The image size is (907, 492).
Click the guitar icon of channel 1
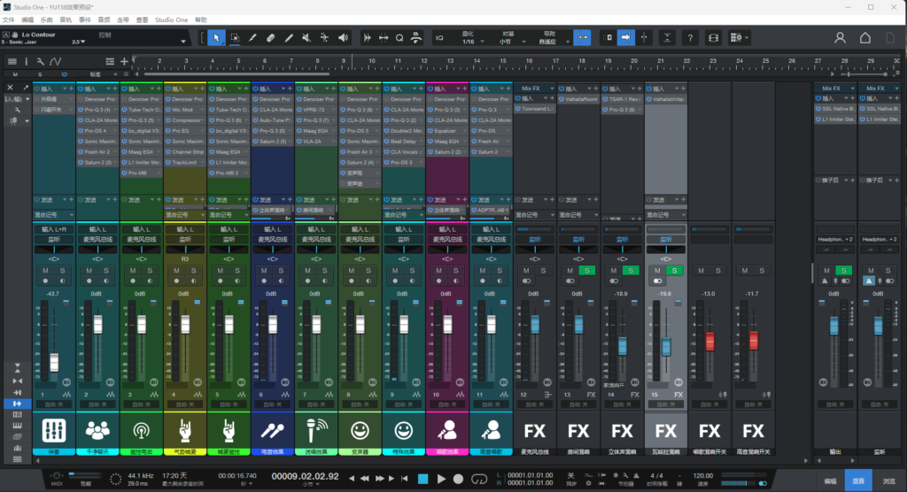[x=53, y=431]
